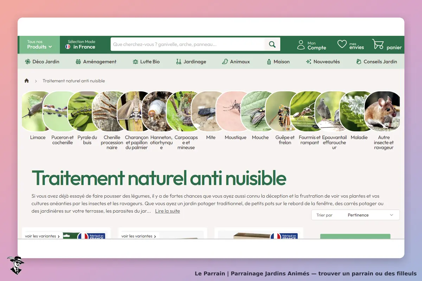Click Sélection Made in France link

pyautogui.click(x=81, y=45)
